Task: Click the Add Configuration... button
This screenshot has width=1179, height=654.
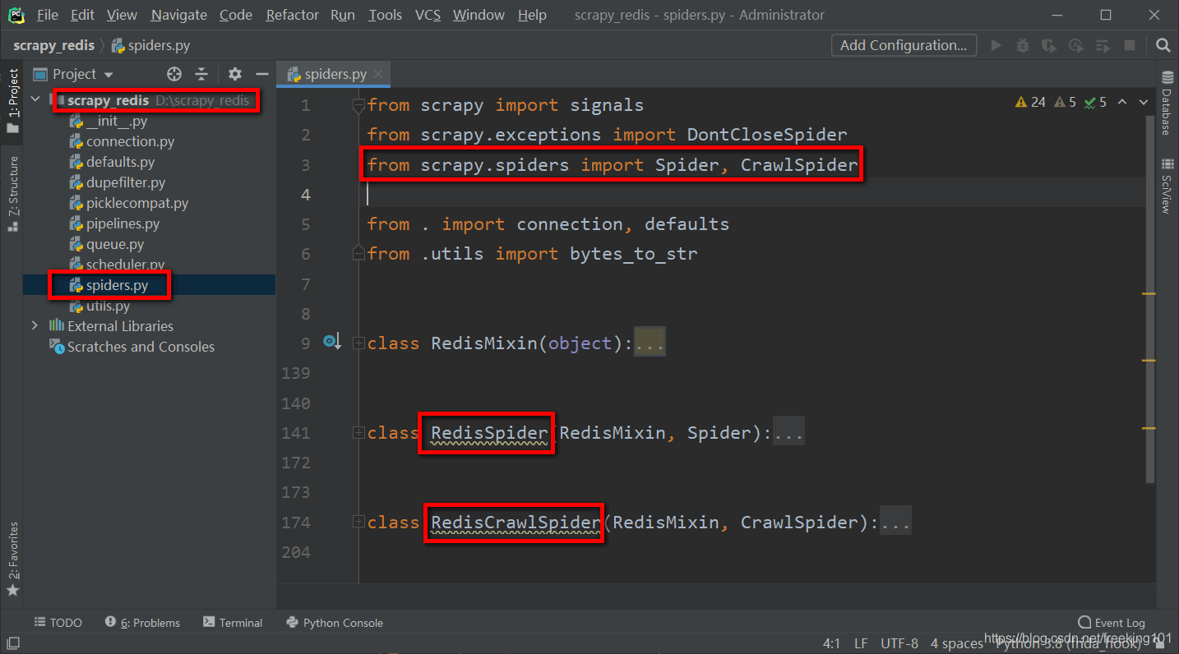Action: (x=904, y=45)
